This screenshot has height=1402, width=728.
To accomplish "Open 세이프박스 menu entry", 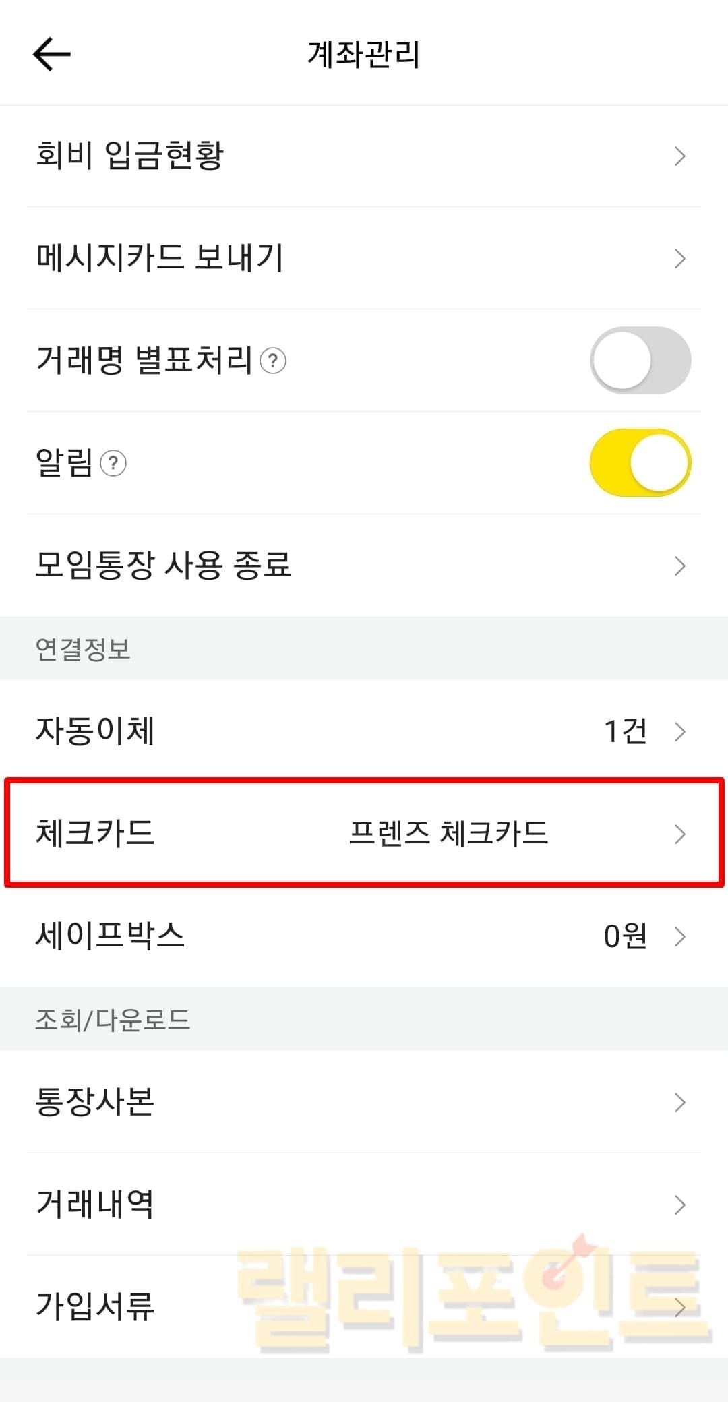I will point(110,936).
